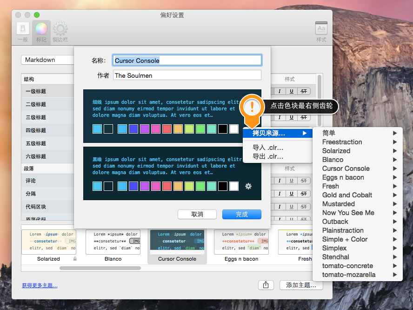Choose 导出 .clr… from the context menu
413x310 pixels.
[x=268, y=156]
